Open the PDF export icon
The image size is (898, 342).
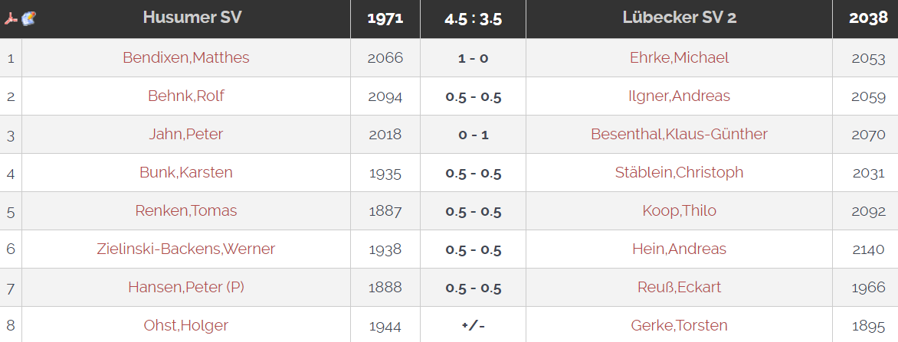pos(11,18)
